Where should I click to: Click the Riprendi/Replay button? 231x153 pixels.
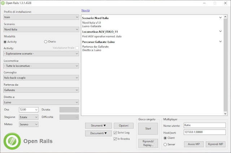click(148, 143)
